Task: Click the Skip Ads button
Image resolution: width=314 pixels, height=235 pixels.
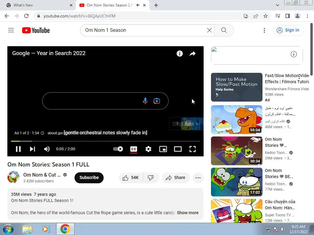Action: [x=186, y=124]
